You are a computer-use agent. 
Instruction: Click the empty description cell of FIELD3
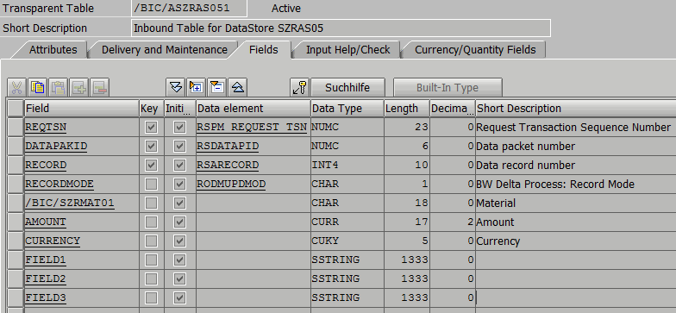click(576, 298)
